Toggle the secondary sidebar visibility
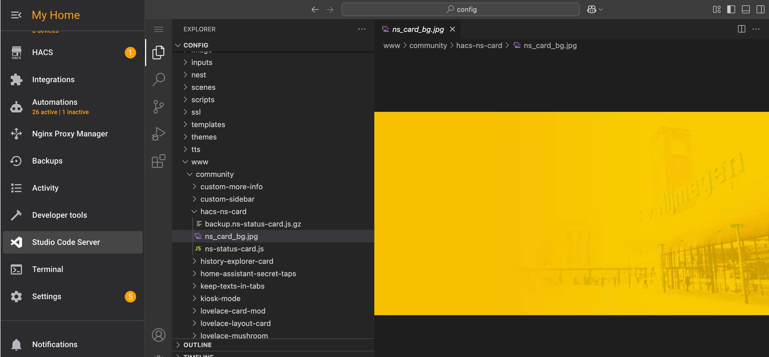This screenshot has height=357, width=769. (760, 9)
